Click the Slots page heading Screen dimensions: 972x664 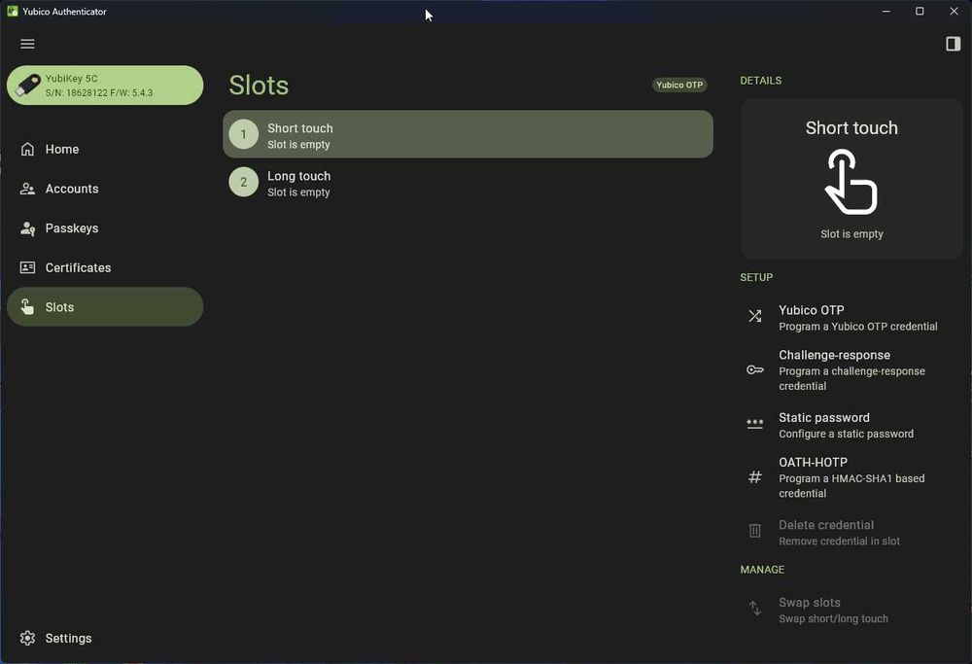[x=259, y=86]
